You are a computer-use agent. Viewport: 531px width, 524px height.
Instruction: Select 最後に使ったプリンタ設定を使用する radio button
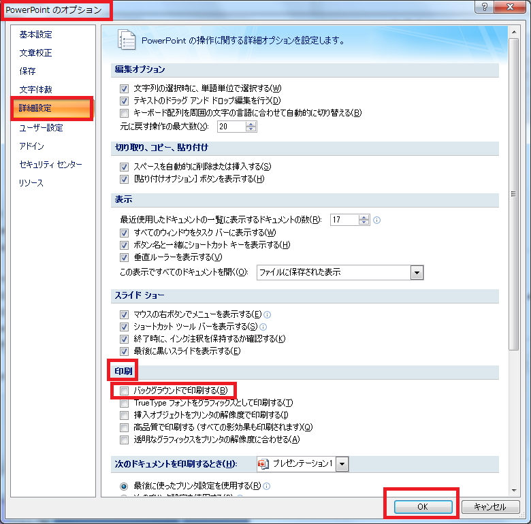[124, 487]
